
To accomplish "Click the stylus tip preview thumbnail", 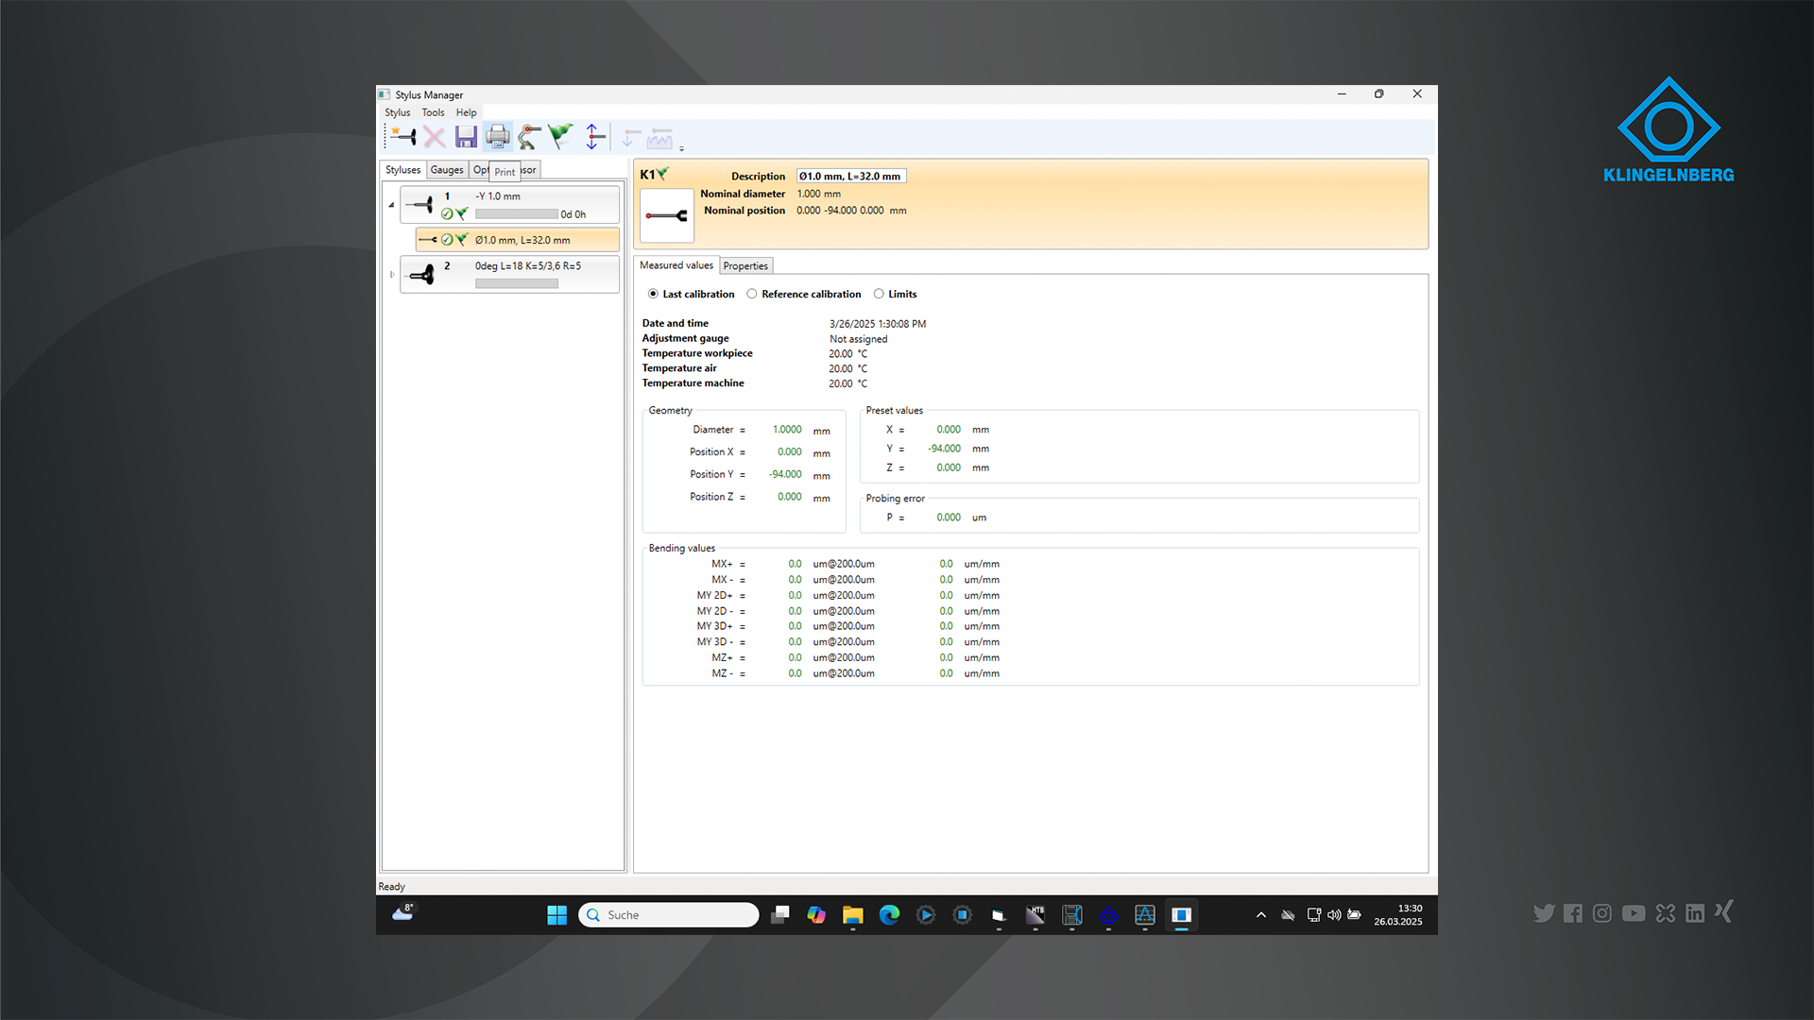I will [667, 216].
